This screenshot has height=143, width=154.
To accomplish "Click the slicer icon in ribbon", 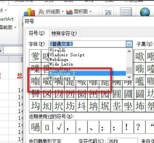I will [126, 12].
